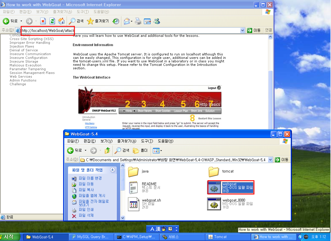The width and height of the screenshot is (331, 241).
Task: Open the WebGoat-5.4 address bar dropdown
Action: pyautogui.click(x=270, y=160)
